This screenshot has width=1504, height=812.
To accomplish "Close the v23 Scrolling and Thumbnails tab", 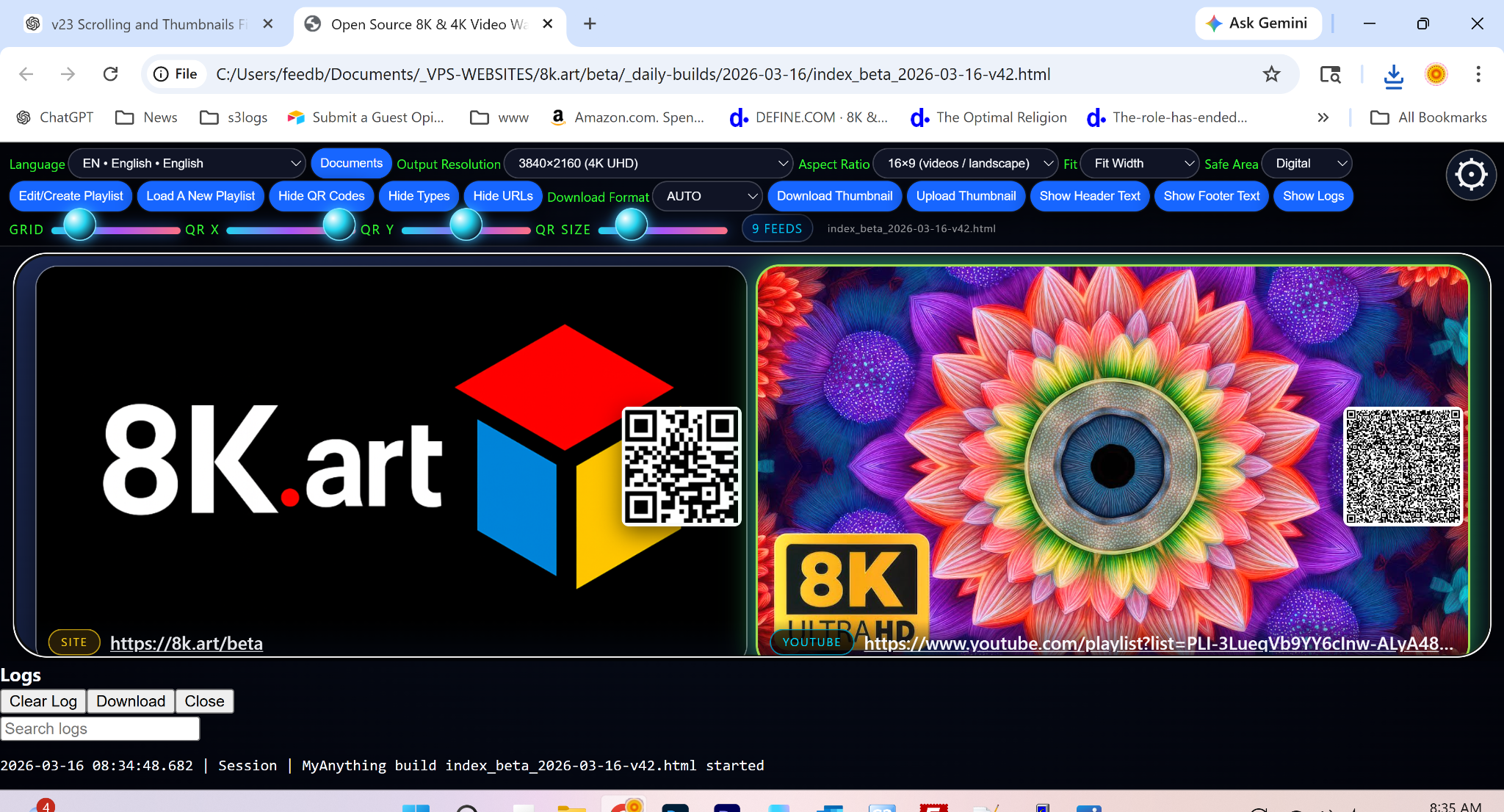I will (x=268, y=23).
